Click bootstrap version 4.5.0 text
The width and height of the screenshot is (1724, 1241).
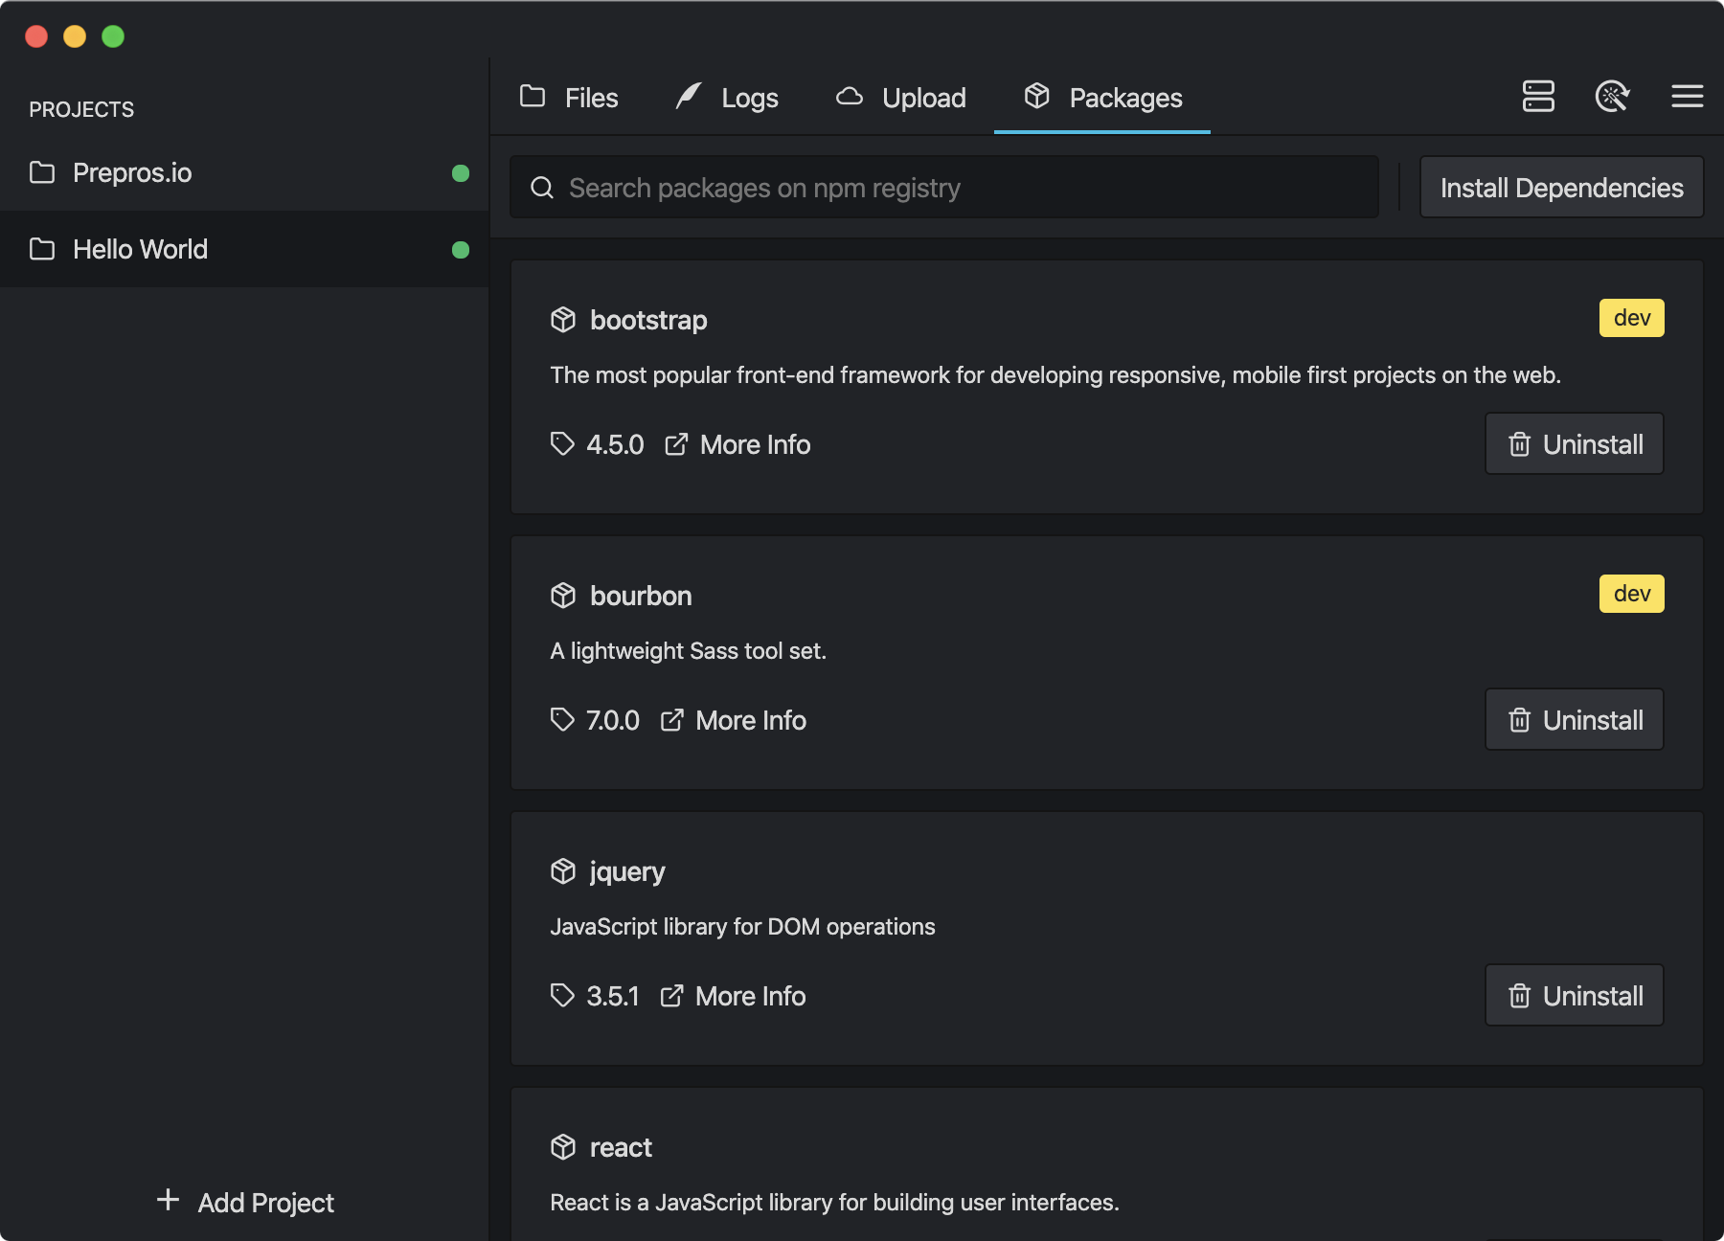[x=615, y=445]
